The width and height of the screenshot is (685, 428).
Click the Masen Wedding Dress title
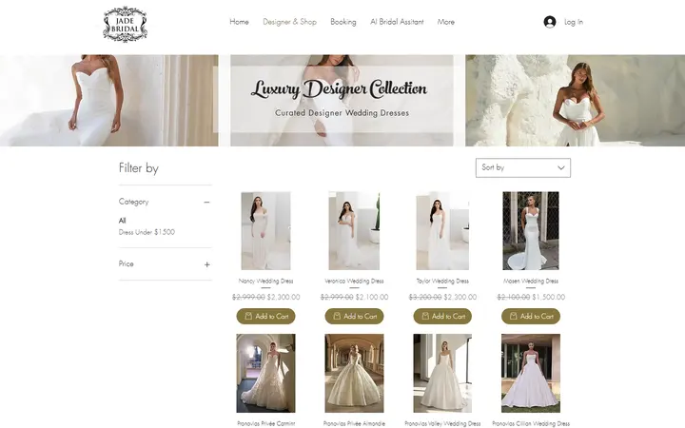click(531, 282)
